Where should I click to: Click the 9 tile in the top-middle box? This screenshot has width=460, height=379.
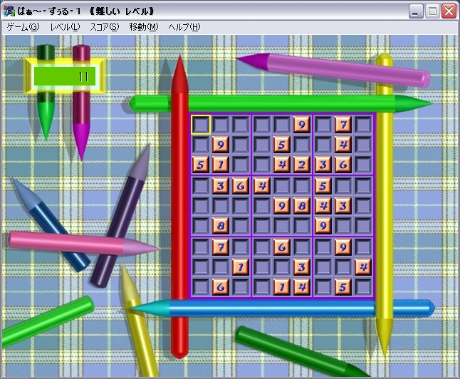pos(302,125)
